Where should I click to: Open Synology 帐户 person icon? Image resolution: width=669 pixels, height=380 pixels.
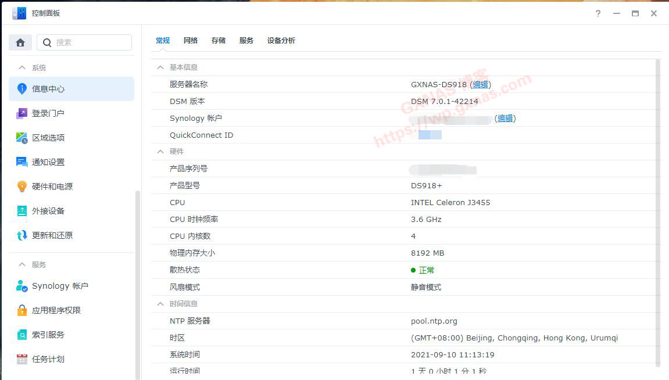[x=22, y=286]
